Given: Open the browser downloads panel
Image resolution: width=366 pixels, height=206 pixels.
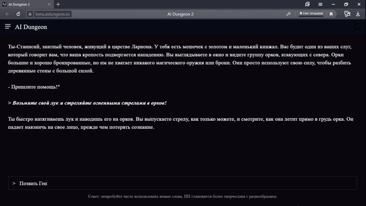Looking at the screenshot, I should coord(358,14).
